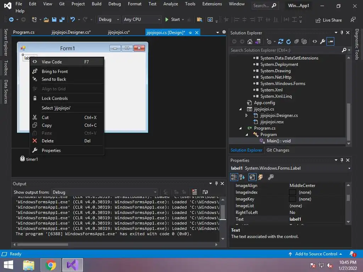Screen dimensions: 363x272
Task: Expand the jijojiojoi.Designer.cs node
Action: click(247, 115)
